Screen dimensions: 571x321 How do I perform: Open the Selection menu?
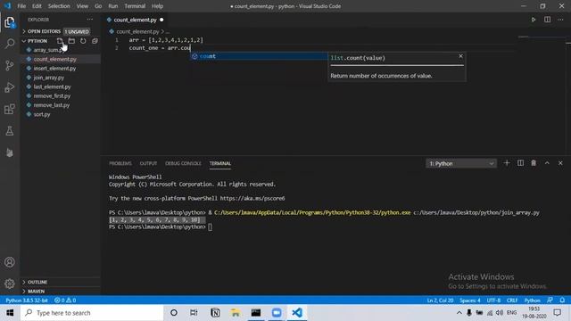59,6
